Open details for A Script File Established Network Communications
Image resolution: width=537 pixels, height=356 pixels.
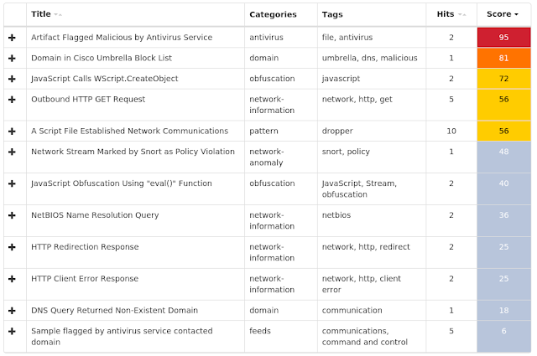click(x=12, y=132)
